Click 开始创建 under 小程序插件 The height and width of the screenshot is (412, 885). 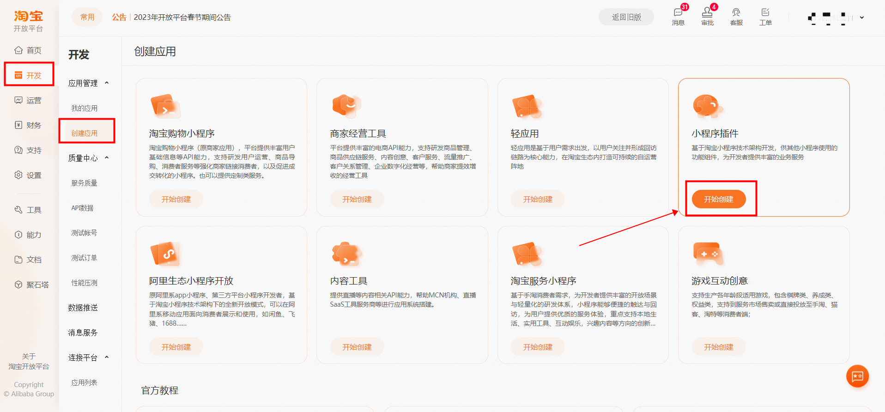(719, 199)
